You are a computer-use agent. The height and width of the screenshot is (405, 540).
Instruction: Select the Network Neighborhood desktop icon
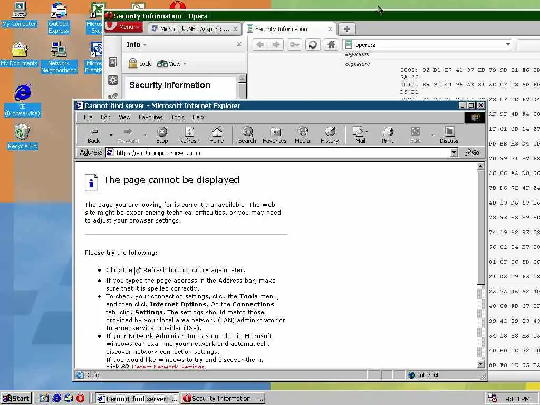(x=59, y=57)
